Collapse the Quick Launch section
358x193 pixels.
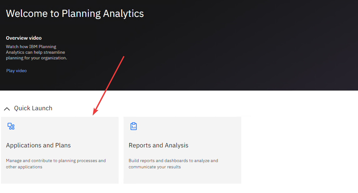7,109
